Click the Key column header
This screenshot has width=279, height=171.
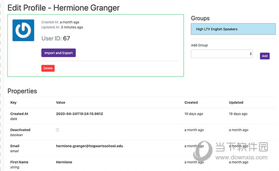pyautogui.click(x=13, y=102)
